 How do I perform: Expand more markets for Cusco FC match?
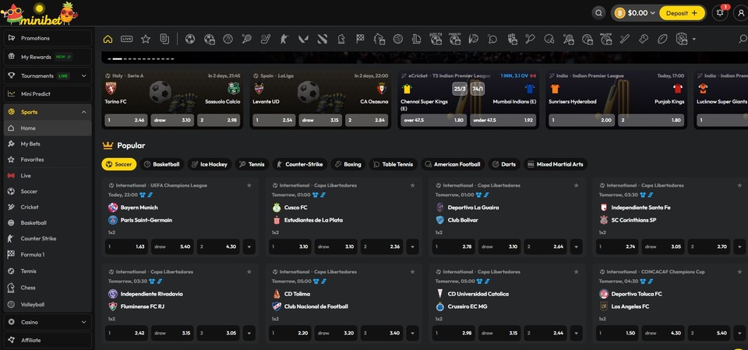click(x=413, y=247)
